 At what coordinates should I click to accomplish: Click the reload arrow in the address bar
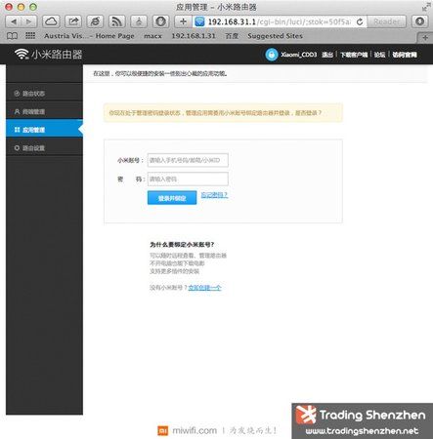(x=360, y=21)
